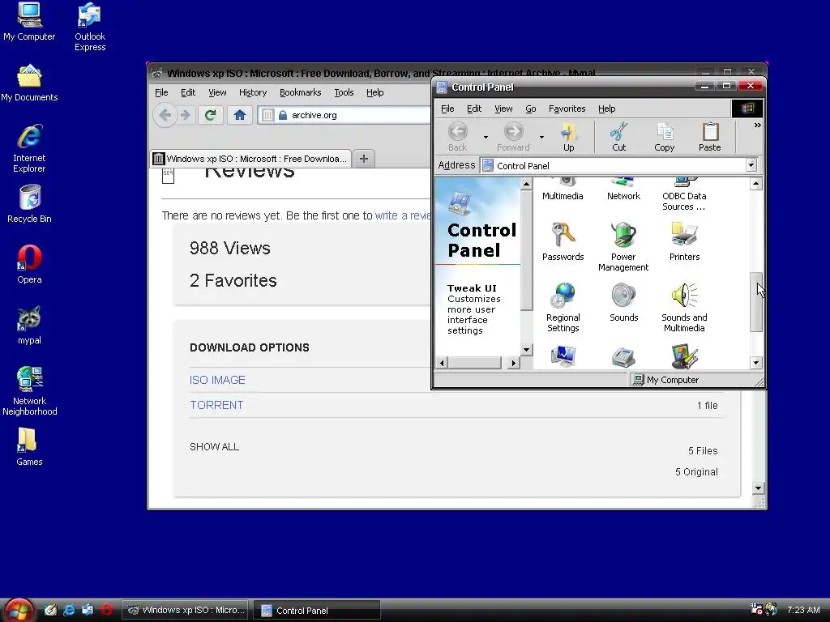
Task: Open Power Management applet
Action: [623, 247]
